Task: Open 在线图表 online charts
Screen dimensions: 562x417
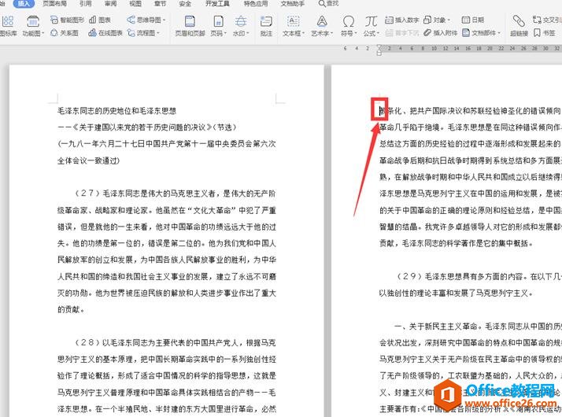Action: coord(105,33)
